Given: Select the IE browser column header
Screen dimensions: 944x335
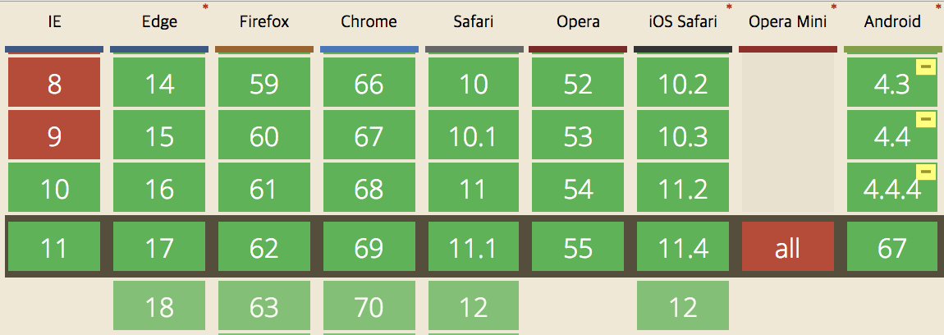Looking at the screenshot, I should click(54, 22).
